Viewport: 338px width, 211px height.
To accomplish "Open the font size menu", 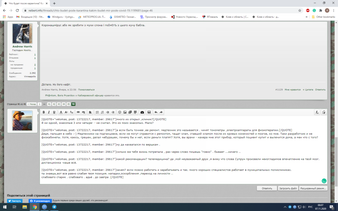I will click(66, 112).
